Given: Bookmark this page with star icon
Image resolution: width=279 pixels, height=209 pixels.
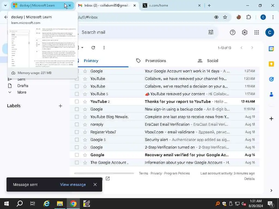Looking at the screenshot, I should [x=225, y=17].
